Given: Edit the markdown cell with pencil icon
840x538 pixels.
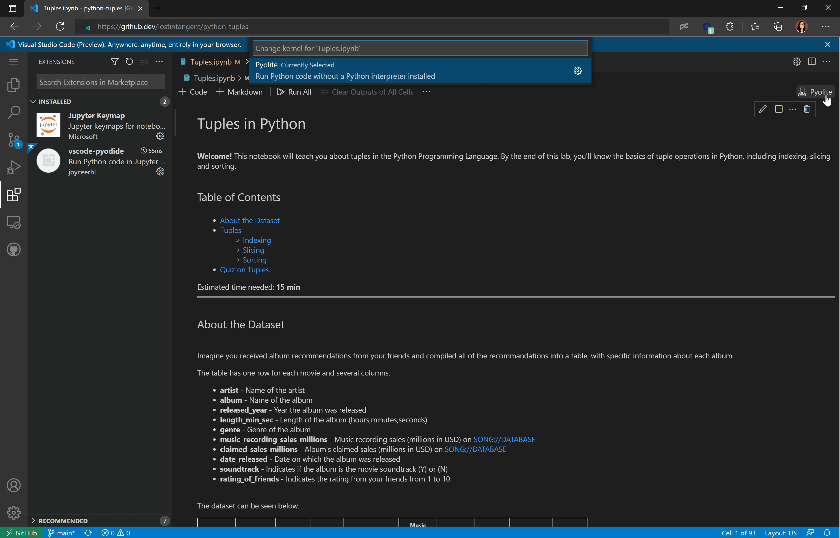Looking at the screenshot, I should (762, 109).
